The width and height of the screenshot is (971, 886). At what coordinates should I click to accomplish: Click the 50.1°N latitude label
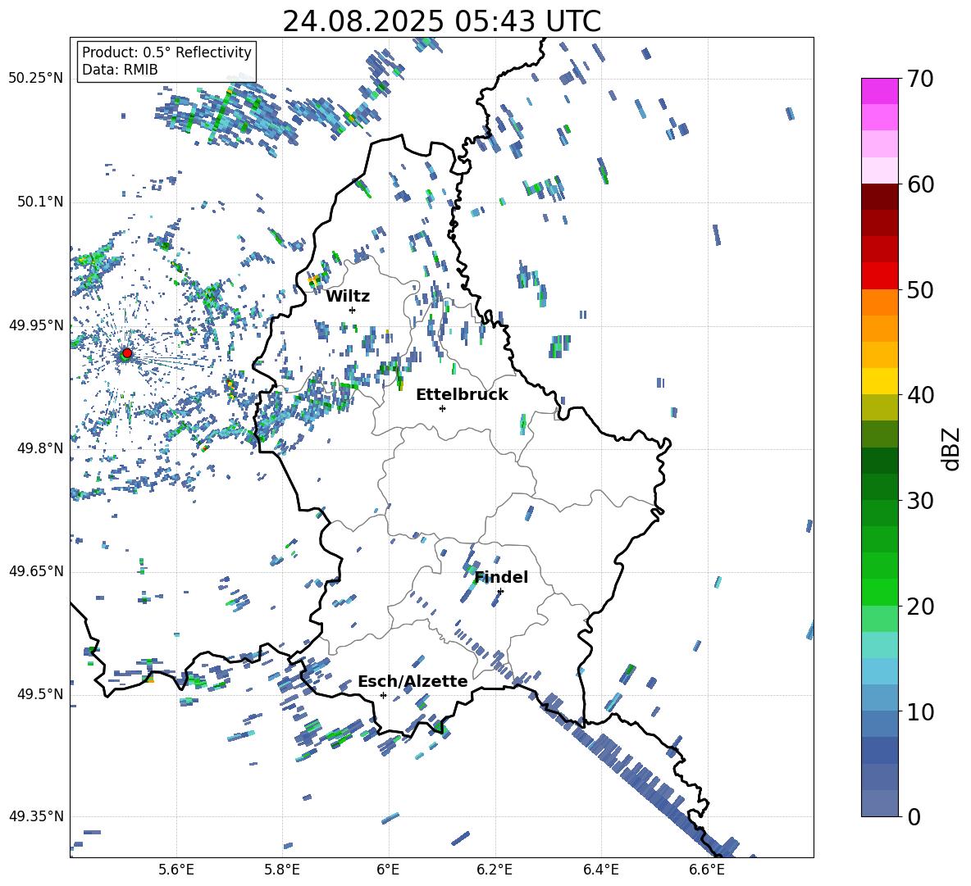40,202
